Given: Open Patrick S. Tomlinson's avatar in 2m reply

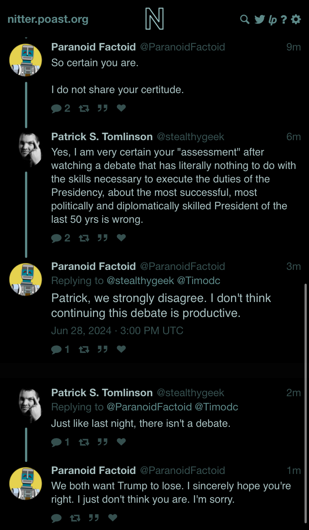Looking at the screenshot, I should (x=31, y=406).
